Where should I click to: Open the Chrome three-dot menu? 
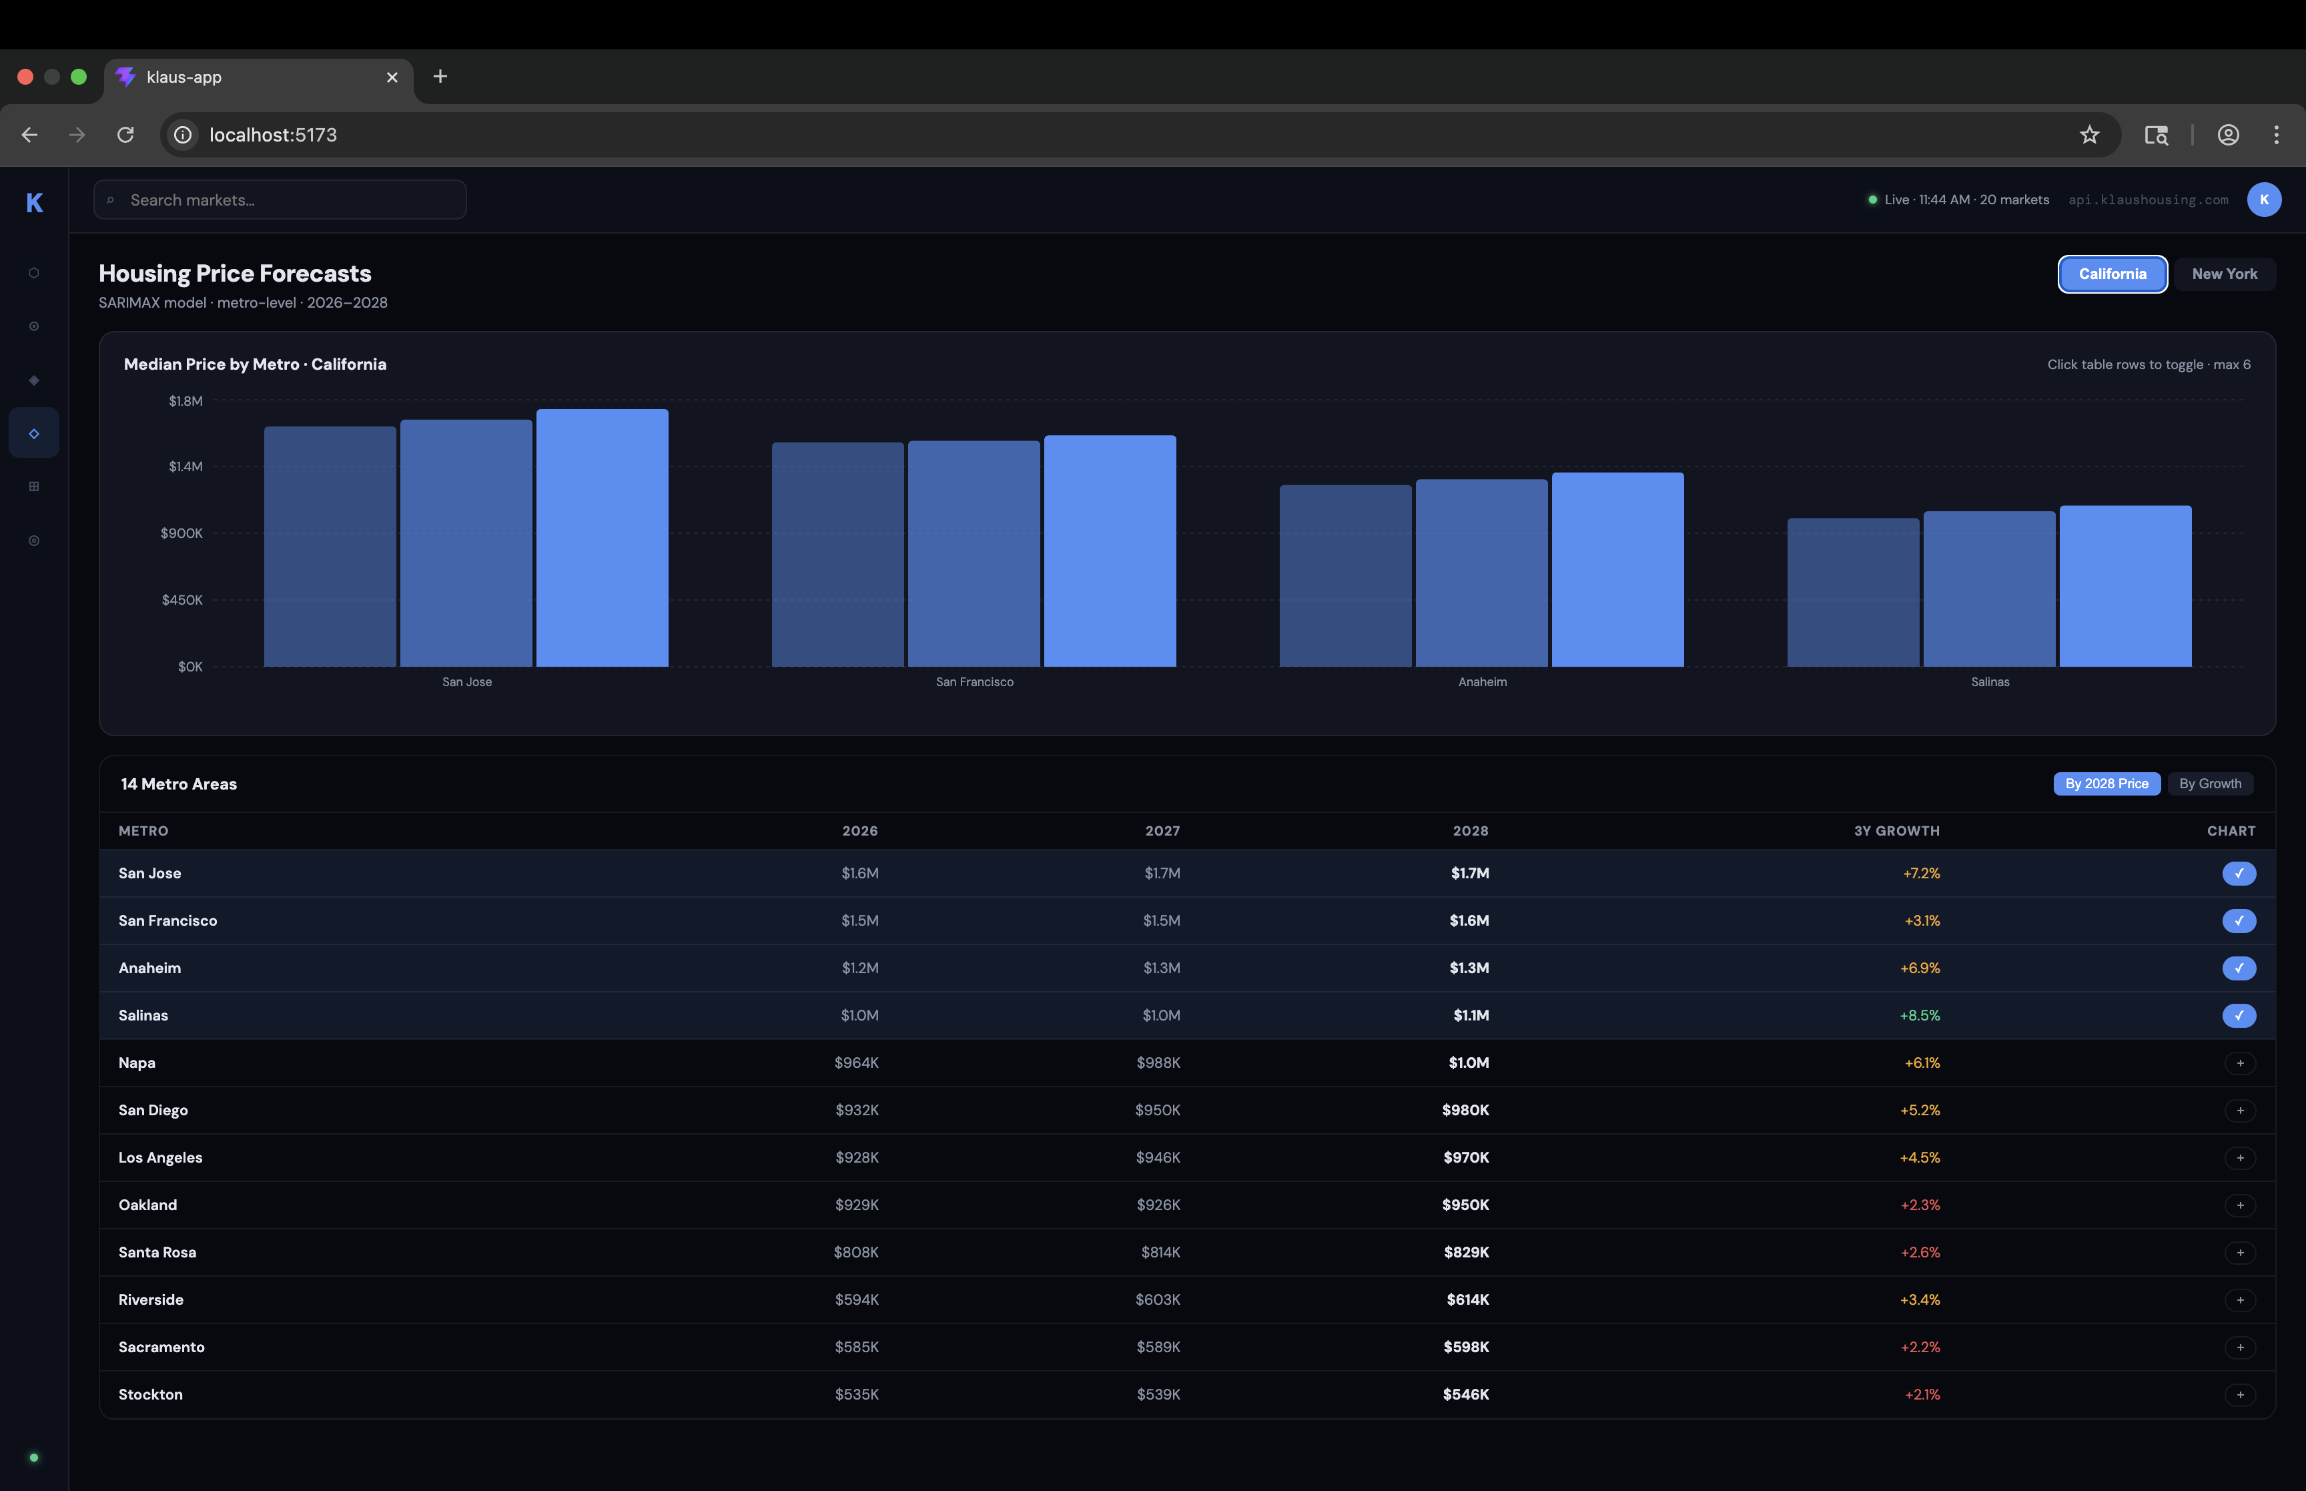2276,135
